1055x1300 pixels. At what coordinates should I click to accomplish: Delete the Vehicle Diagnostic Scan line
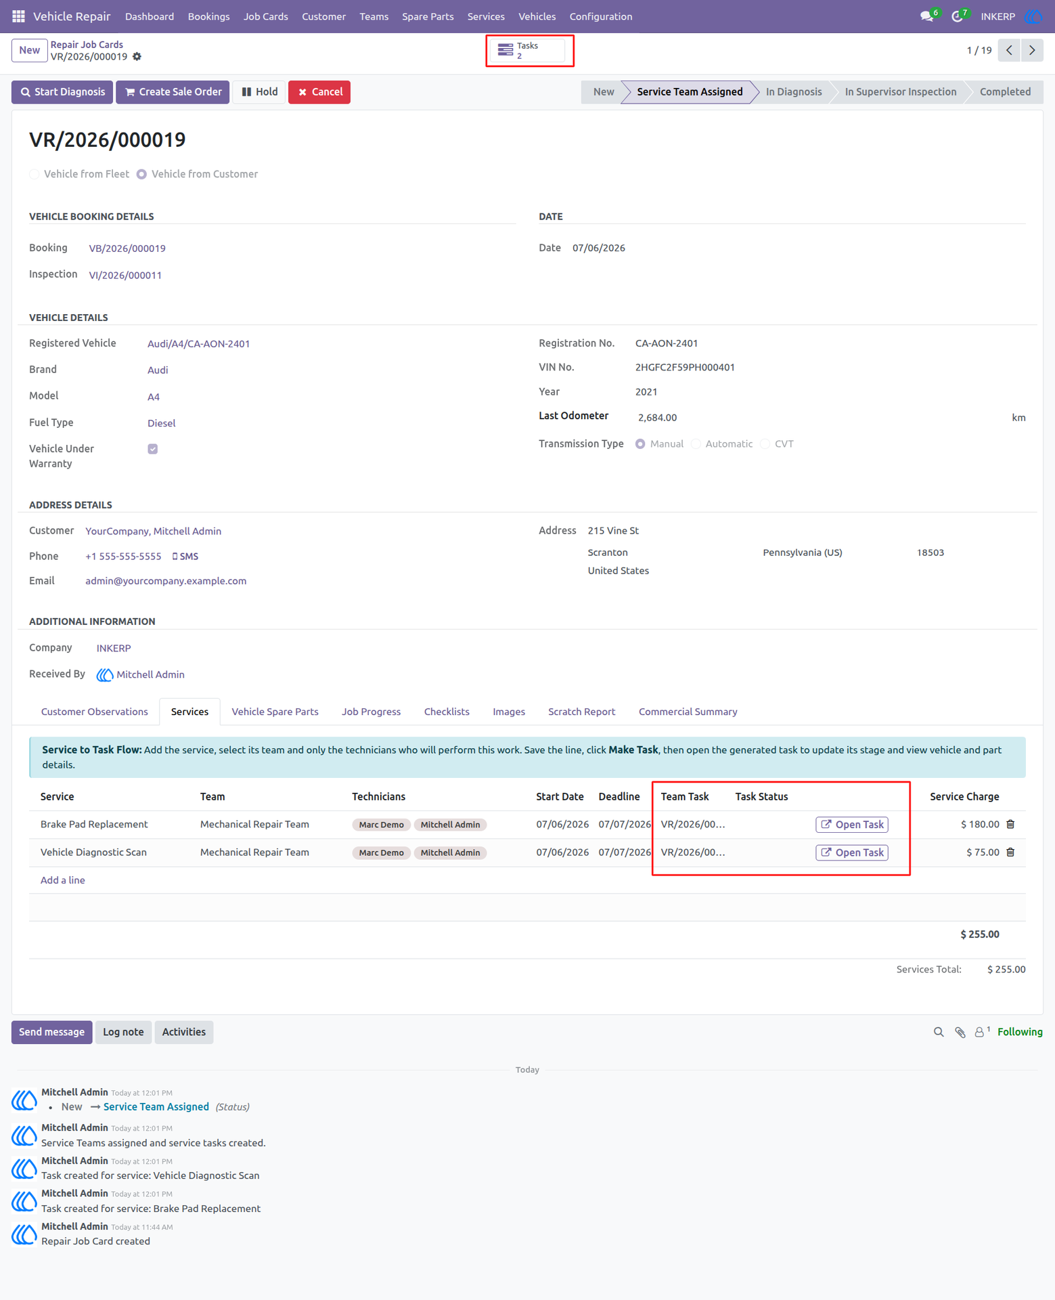pos(1010,852)
